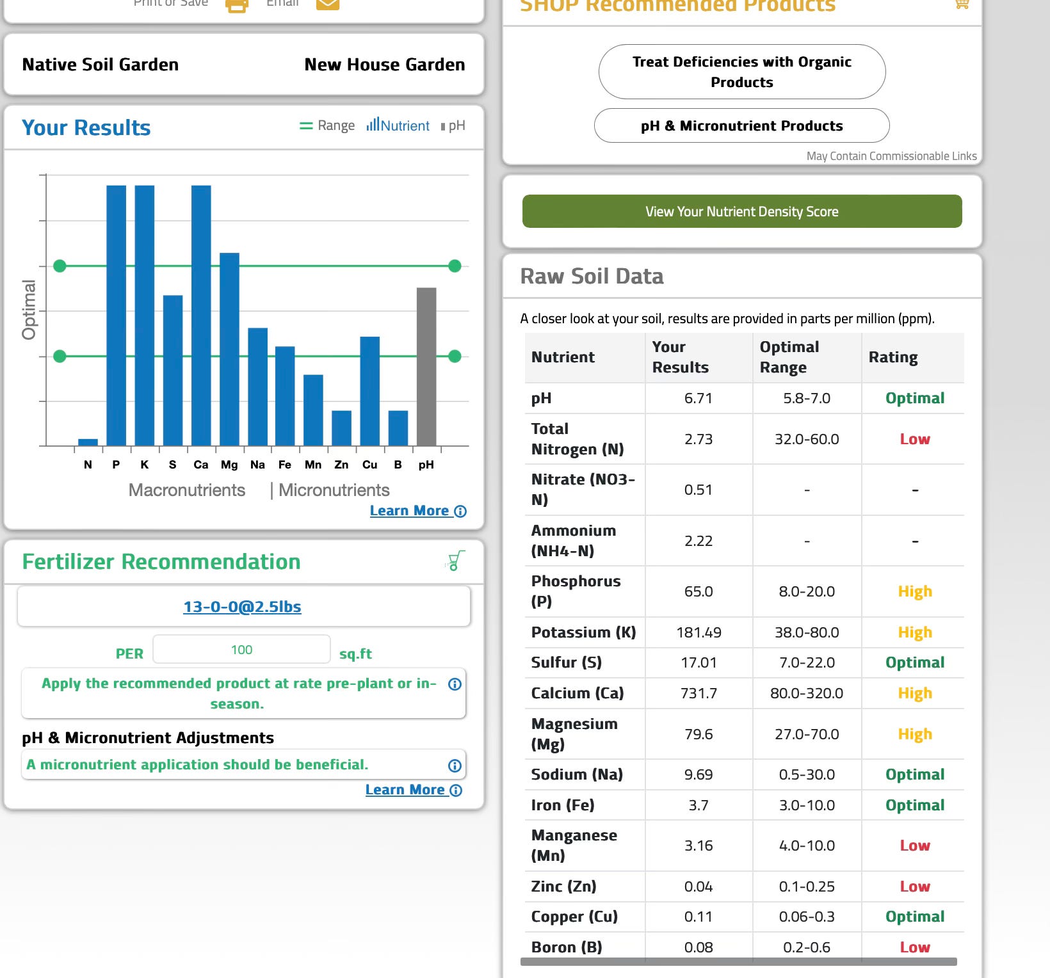Click info icon beside pre-plant application note

(455, 684)
